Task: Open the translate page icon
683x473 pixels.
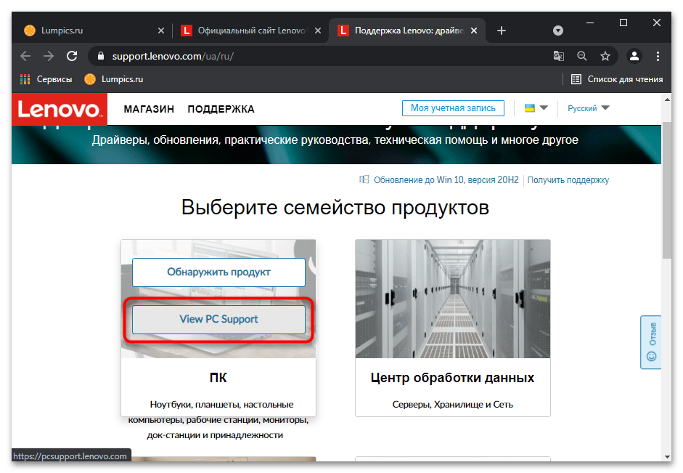Action: 558,56
